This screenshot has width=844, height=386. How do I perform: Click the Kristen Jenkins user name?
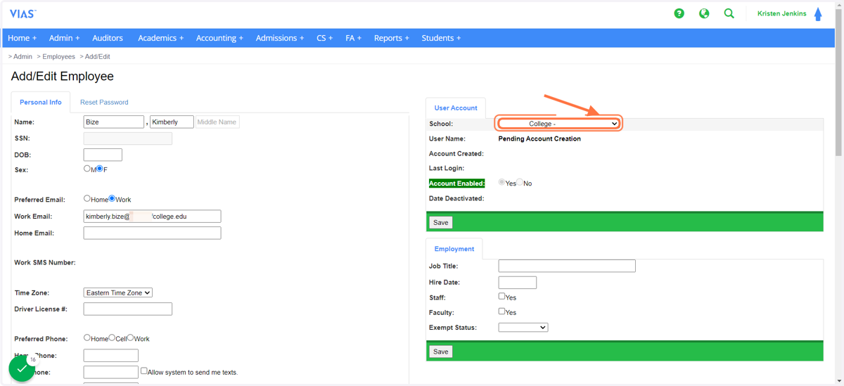pyautogui.click(x=782, y=13)
